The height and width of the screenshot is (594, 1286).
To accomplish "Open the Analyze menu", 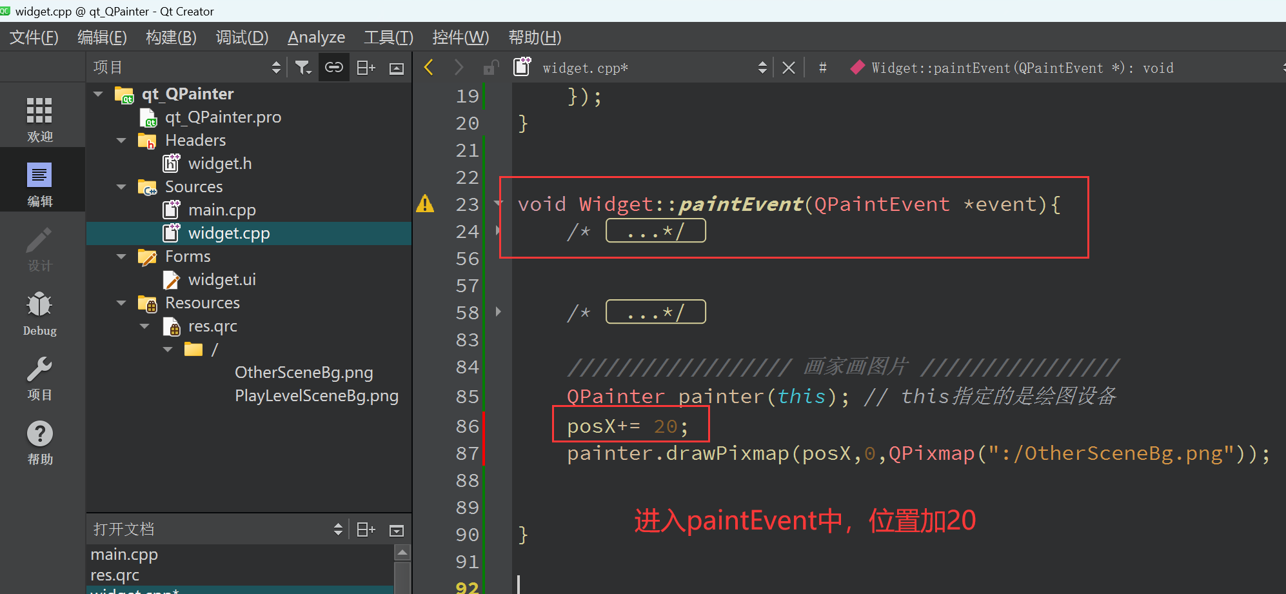I will (x=316, y=37).
